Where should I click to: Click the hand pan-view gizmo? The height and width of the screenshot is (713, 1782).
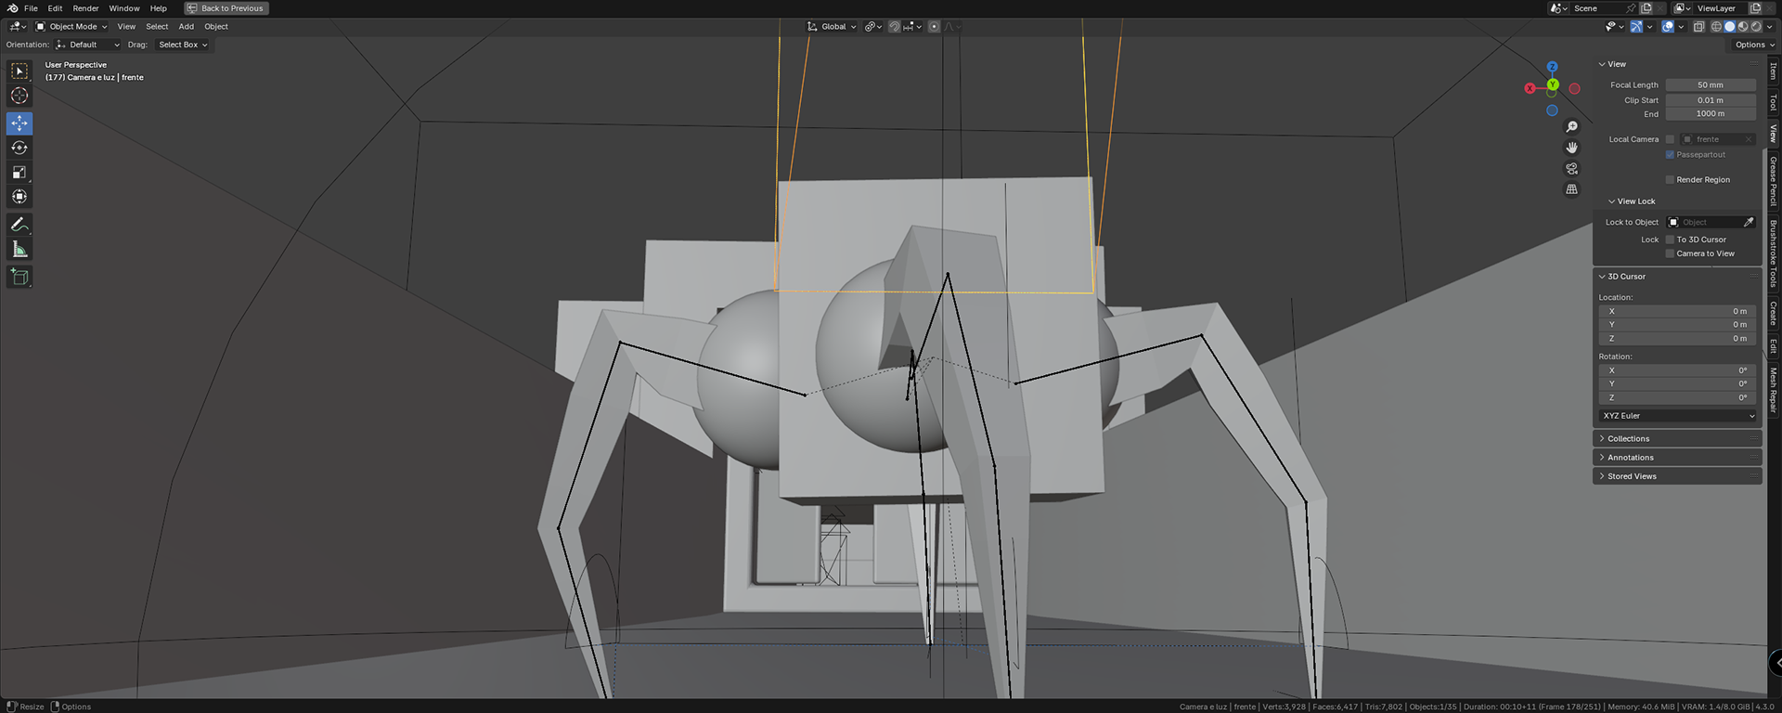point(1572,148)
